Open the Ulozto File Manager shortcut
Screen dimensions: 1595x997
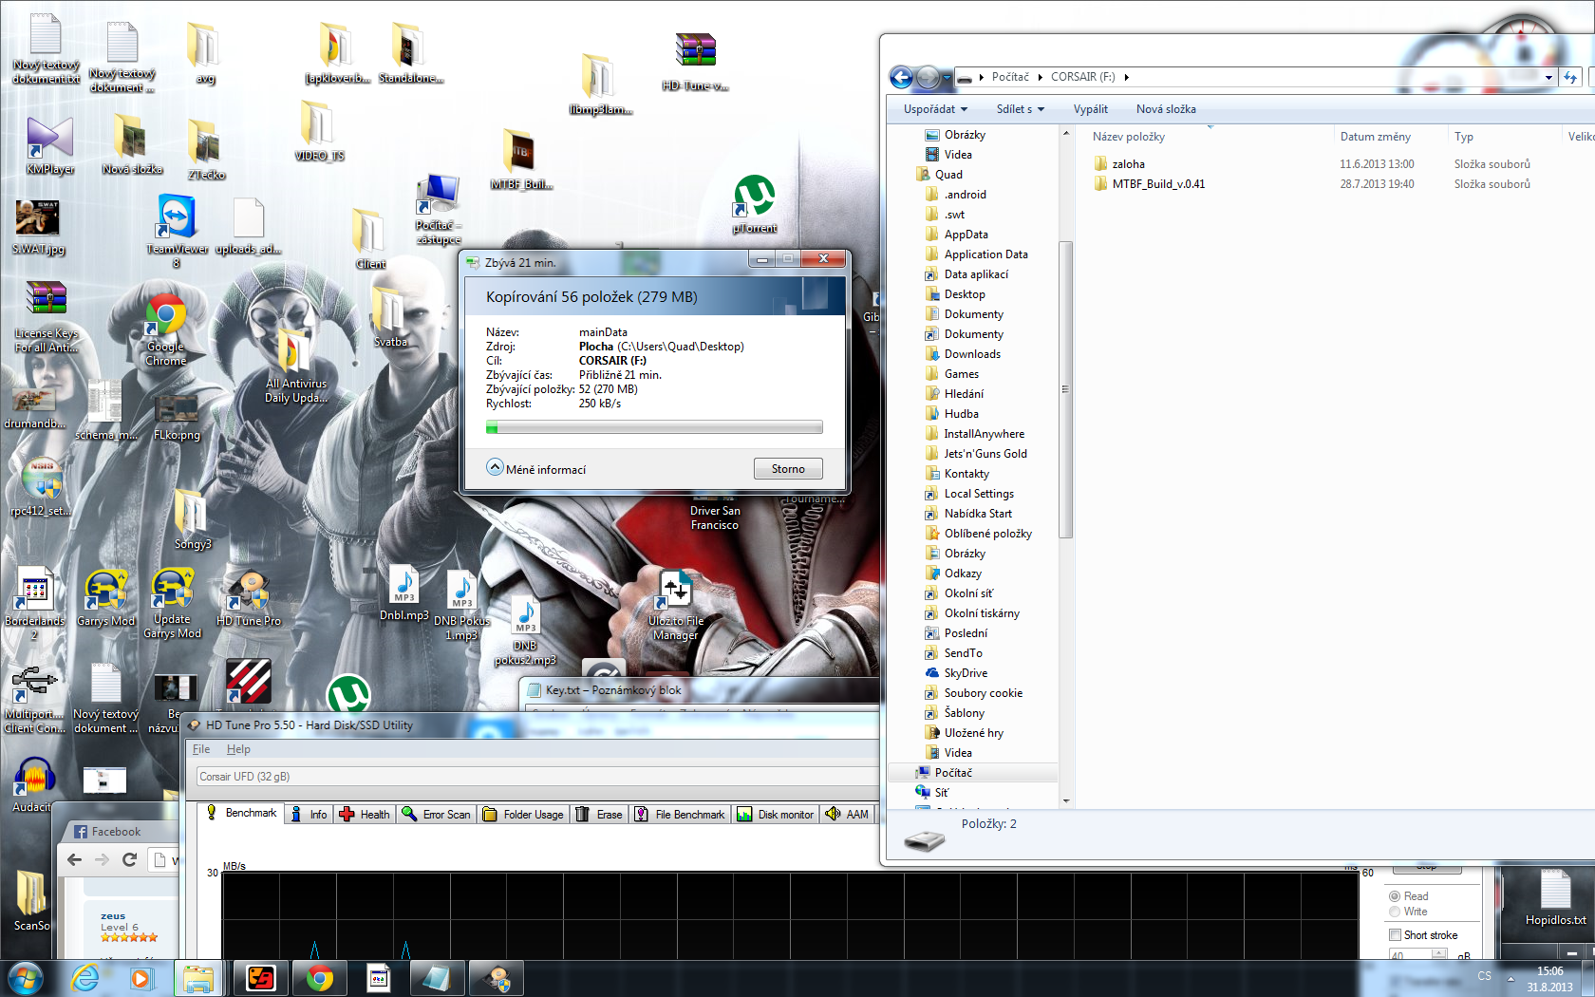pos(676,605)
